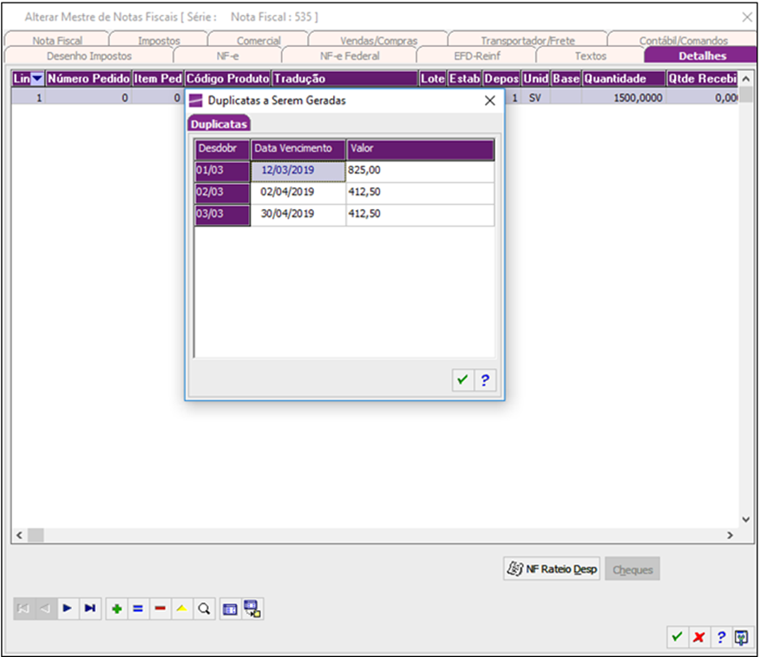Close the Duplicatas a Serem Geradas dialog
Viewport: 760px width, 657px height.
click(490, 101)
